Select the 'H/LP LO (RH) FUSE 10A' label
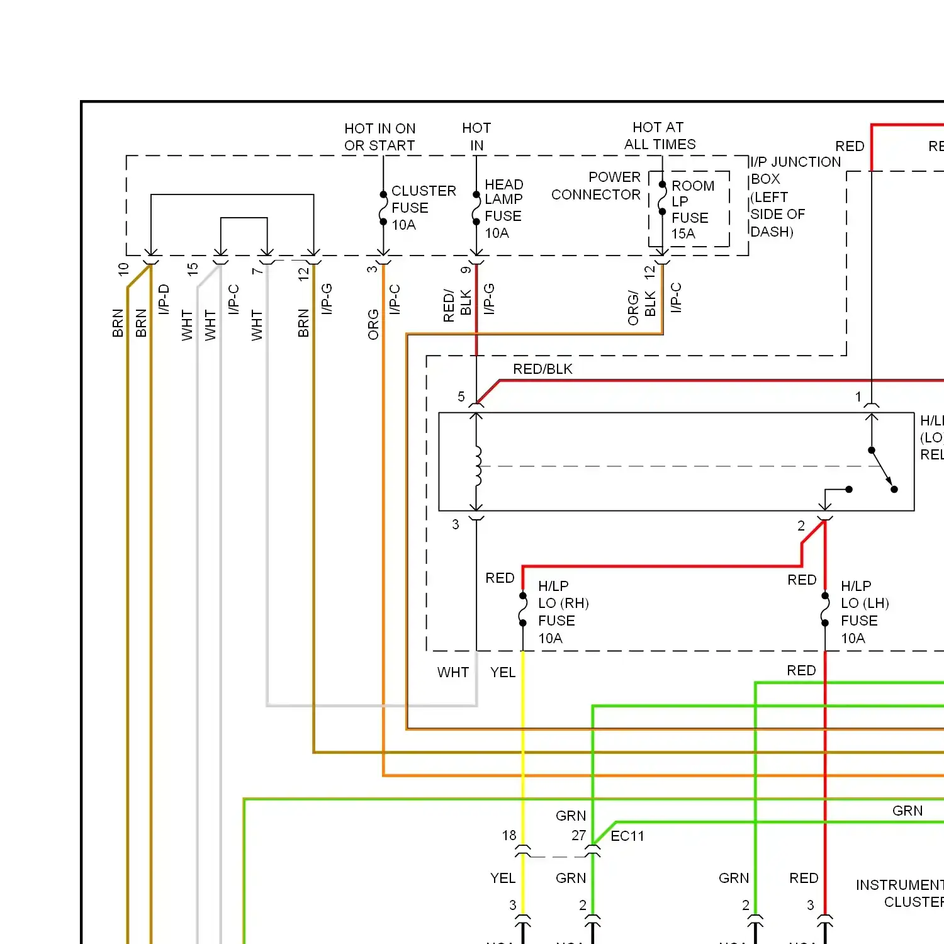Viewport: 944px width, 944px height. click(x=563, y=612)
